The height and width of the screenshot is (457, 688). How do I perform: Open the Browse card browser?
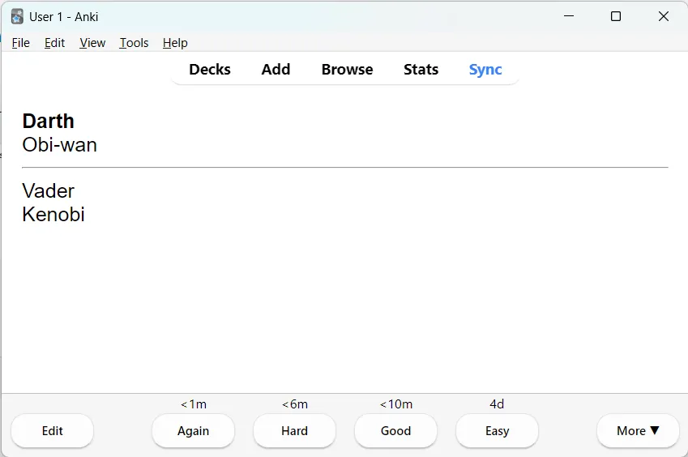(x=347, y=70)
